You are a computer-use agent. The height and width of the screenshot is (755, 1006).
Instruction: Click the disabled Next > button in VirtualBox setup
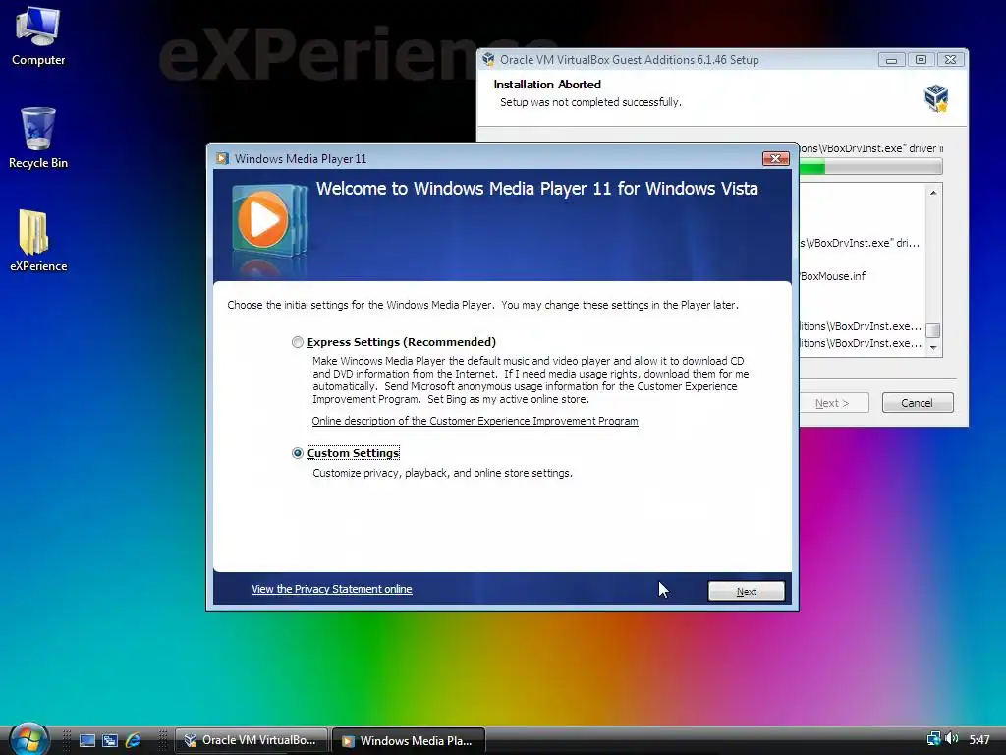tap(833, 402)
